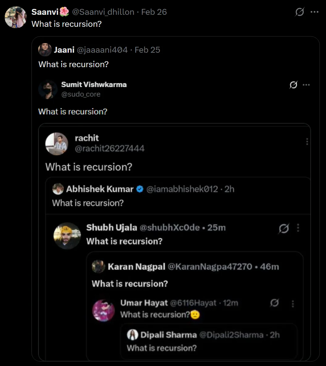Screen dimensions: 326x366
Task: Click rachit's profile avatar
Action: pos(56,144)
